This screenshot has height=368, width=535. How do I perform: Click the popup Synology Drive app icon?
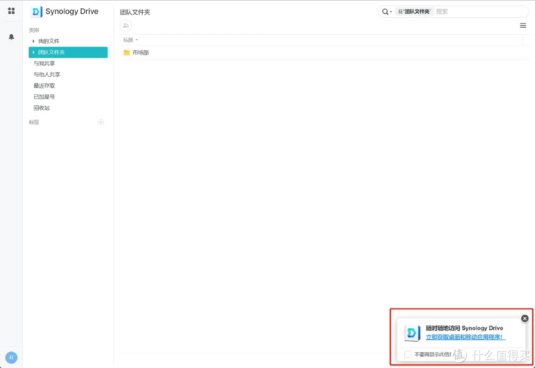412,333
